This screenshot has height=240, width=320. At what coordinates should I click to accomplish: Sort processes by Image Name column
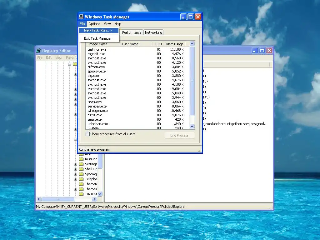[102, 44]
